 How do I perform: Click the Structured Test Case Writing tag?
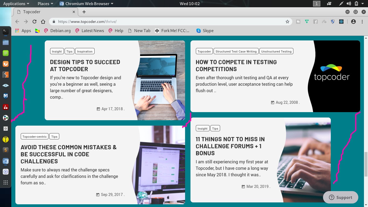[x=236, y=51]
